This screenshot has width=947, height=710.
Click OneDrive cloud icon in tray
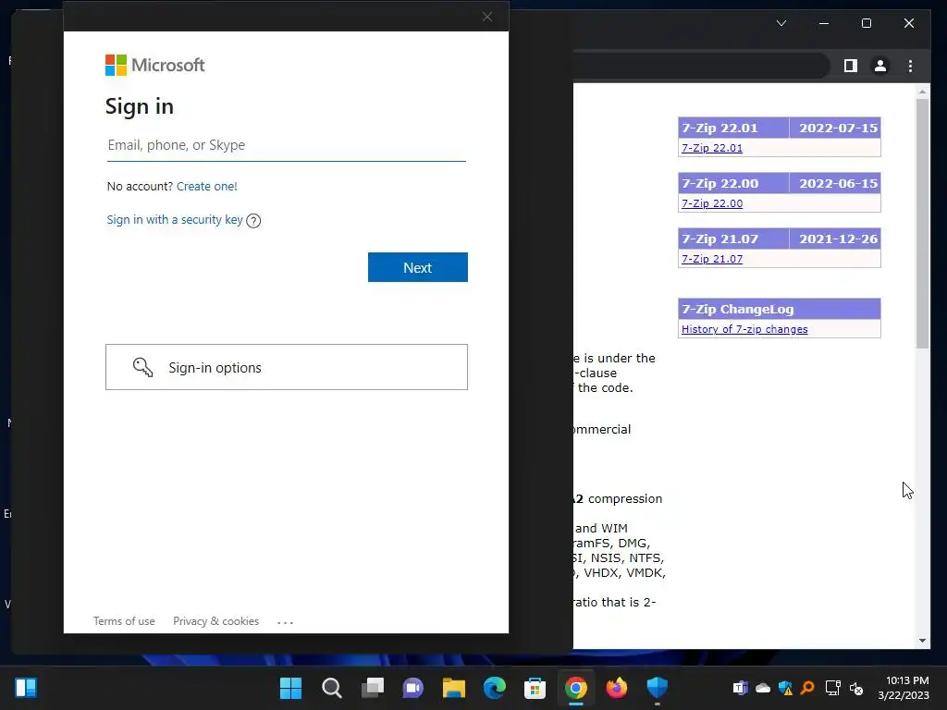763,688
